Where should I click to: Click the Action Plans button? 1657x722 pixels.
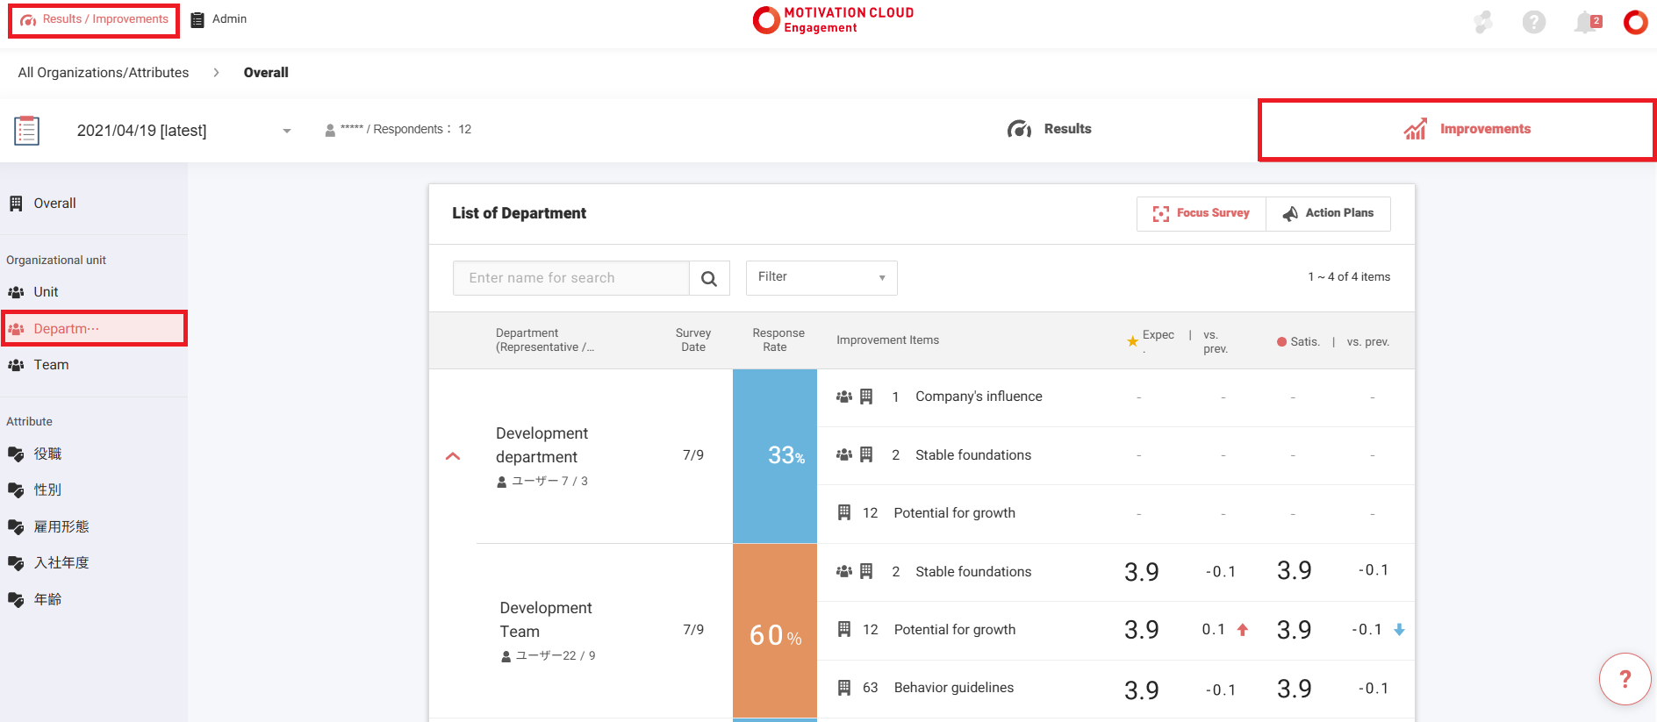tap(1328, 213)
